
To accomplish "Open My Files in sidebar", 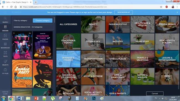I will [5, 71].
